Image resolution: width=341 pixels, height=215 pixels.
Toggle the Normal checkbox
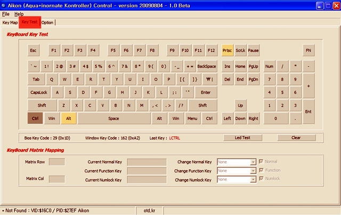[261, 162]
